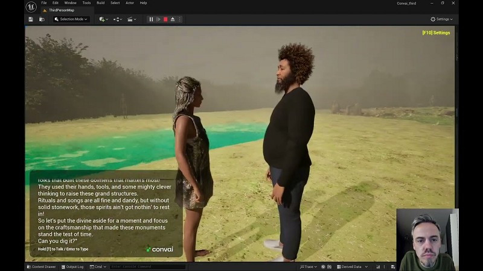Expand the Derived Data menu
The width and height of the screenshot is (483, 271).
[350, 266]
